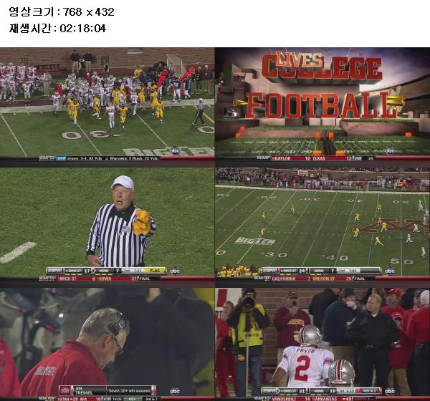
Task: Click the Big Ten logo on wide field view
Action: coord(254,241)
